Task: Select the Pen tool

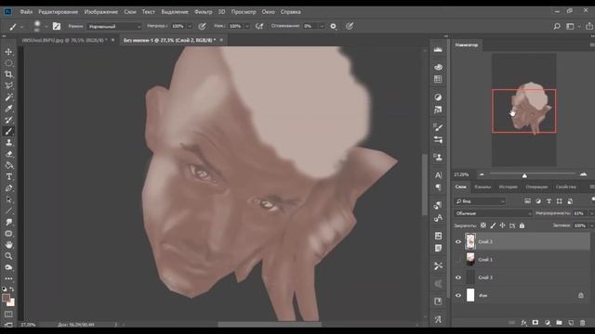Action: point(8,188)
